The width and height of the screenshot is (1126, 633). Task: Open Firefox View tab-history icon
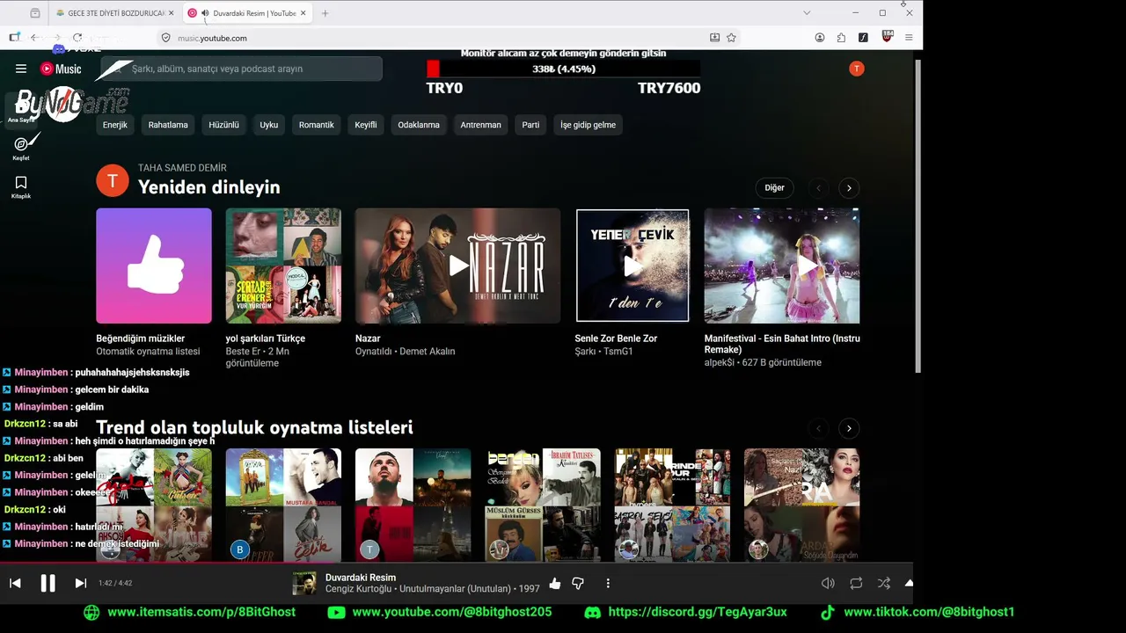[35, 13]
